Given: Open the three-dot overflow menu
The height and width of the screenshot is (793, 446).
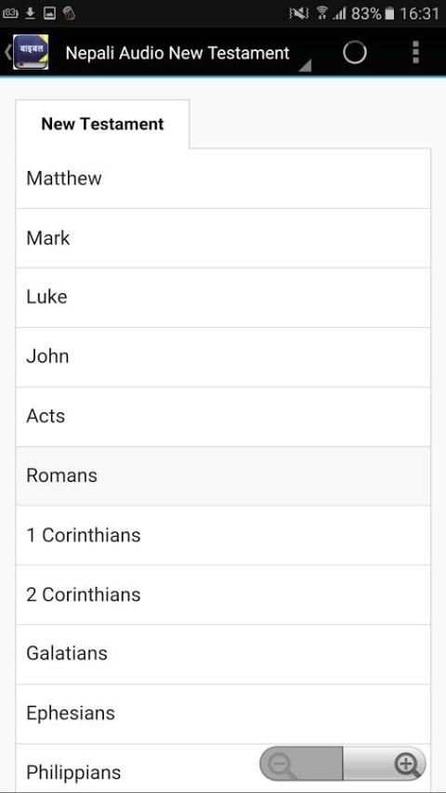Looking at the screenshot, I should tap(415, 52).
